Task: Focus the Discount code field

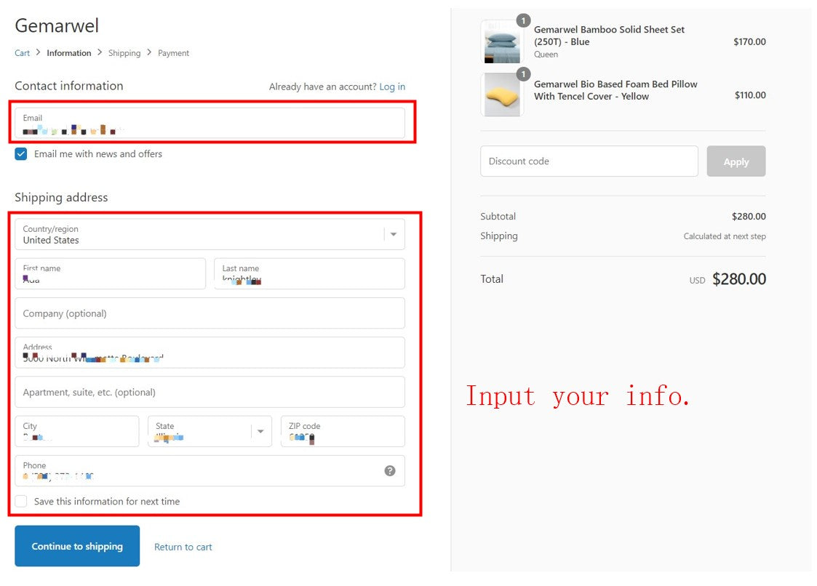Action: (589, 161)
